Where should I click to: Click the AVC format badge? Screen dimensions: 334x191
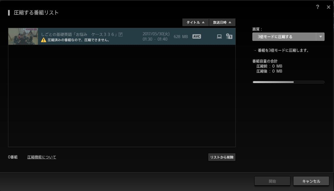point(197,36)
